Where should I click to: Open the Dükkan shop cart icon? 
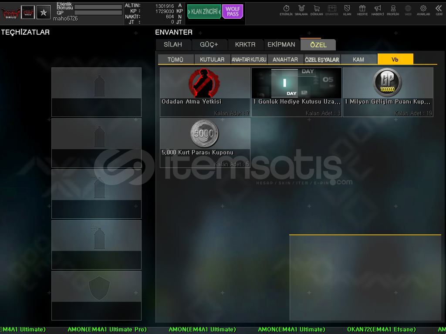[x=317, y=10]
